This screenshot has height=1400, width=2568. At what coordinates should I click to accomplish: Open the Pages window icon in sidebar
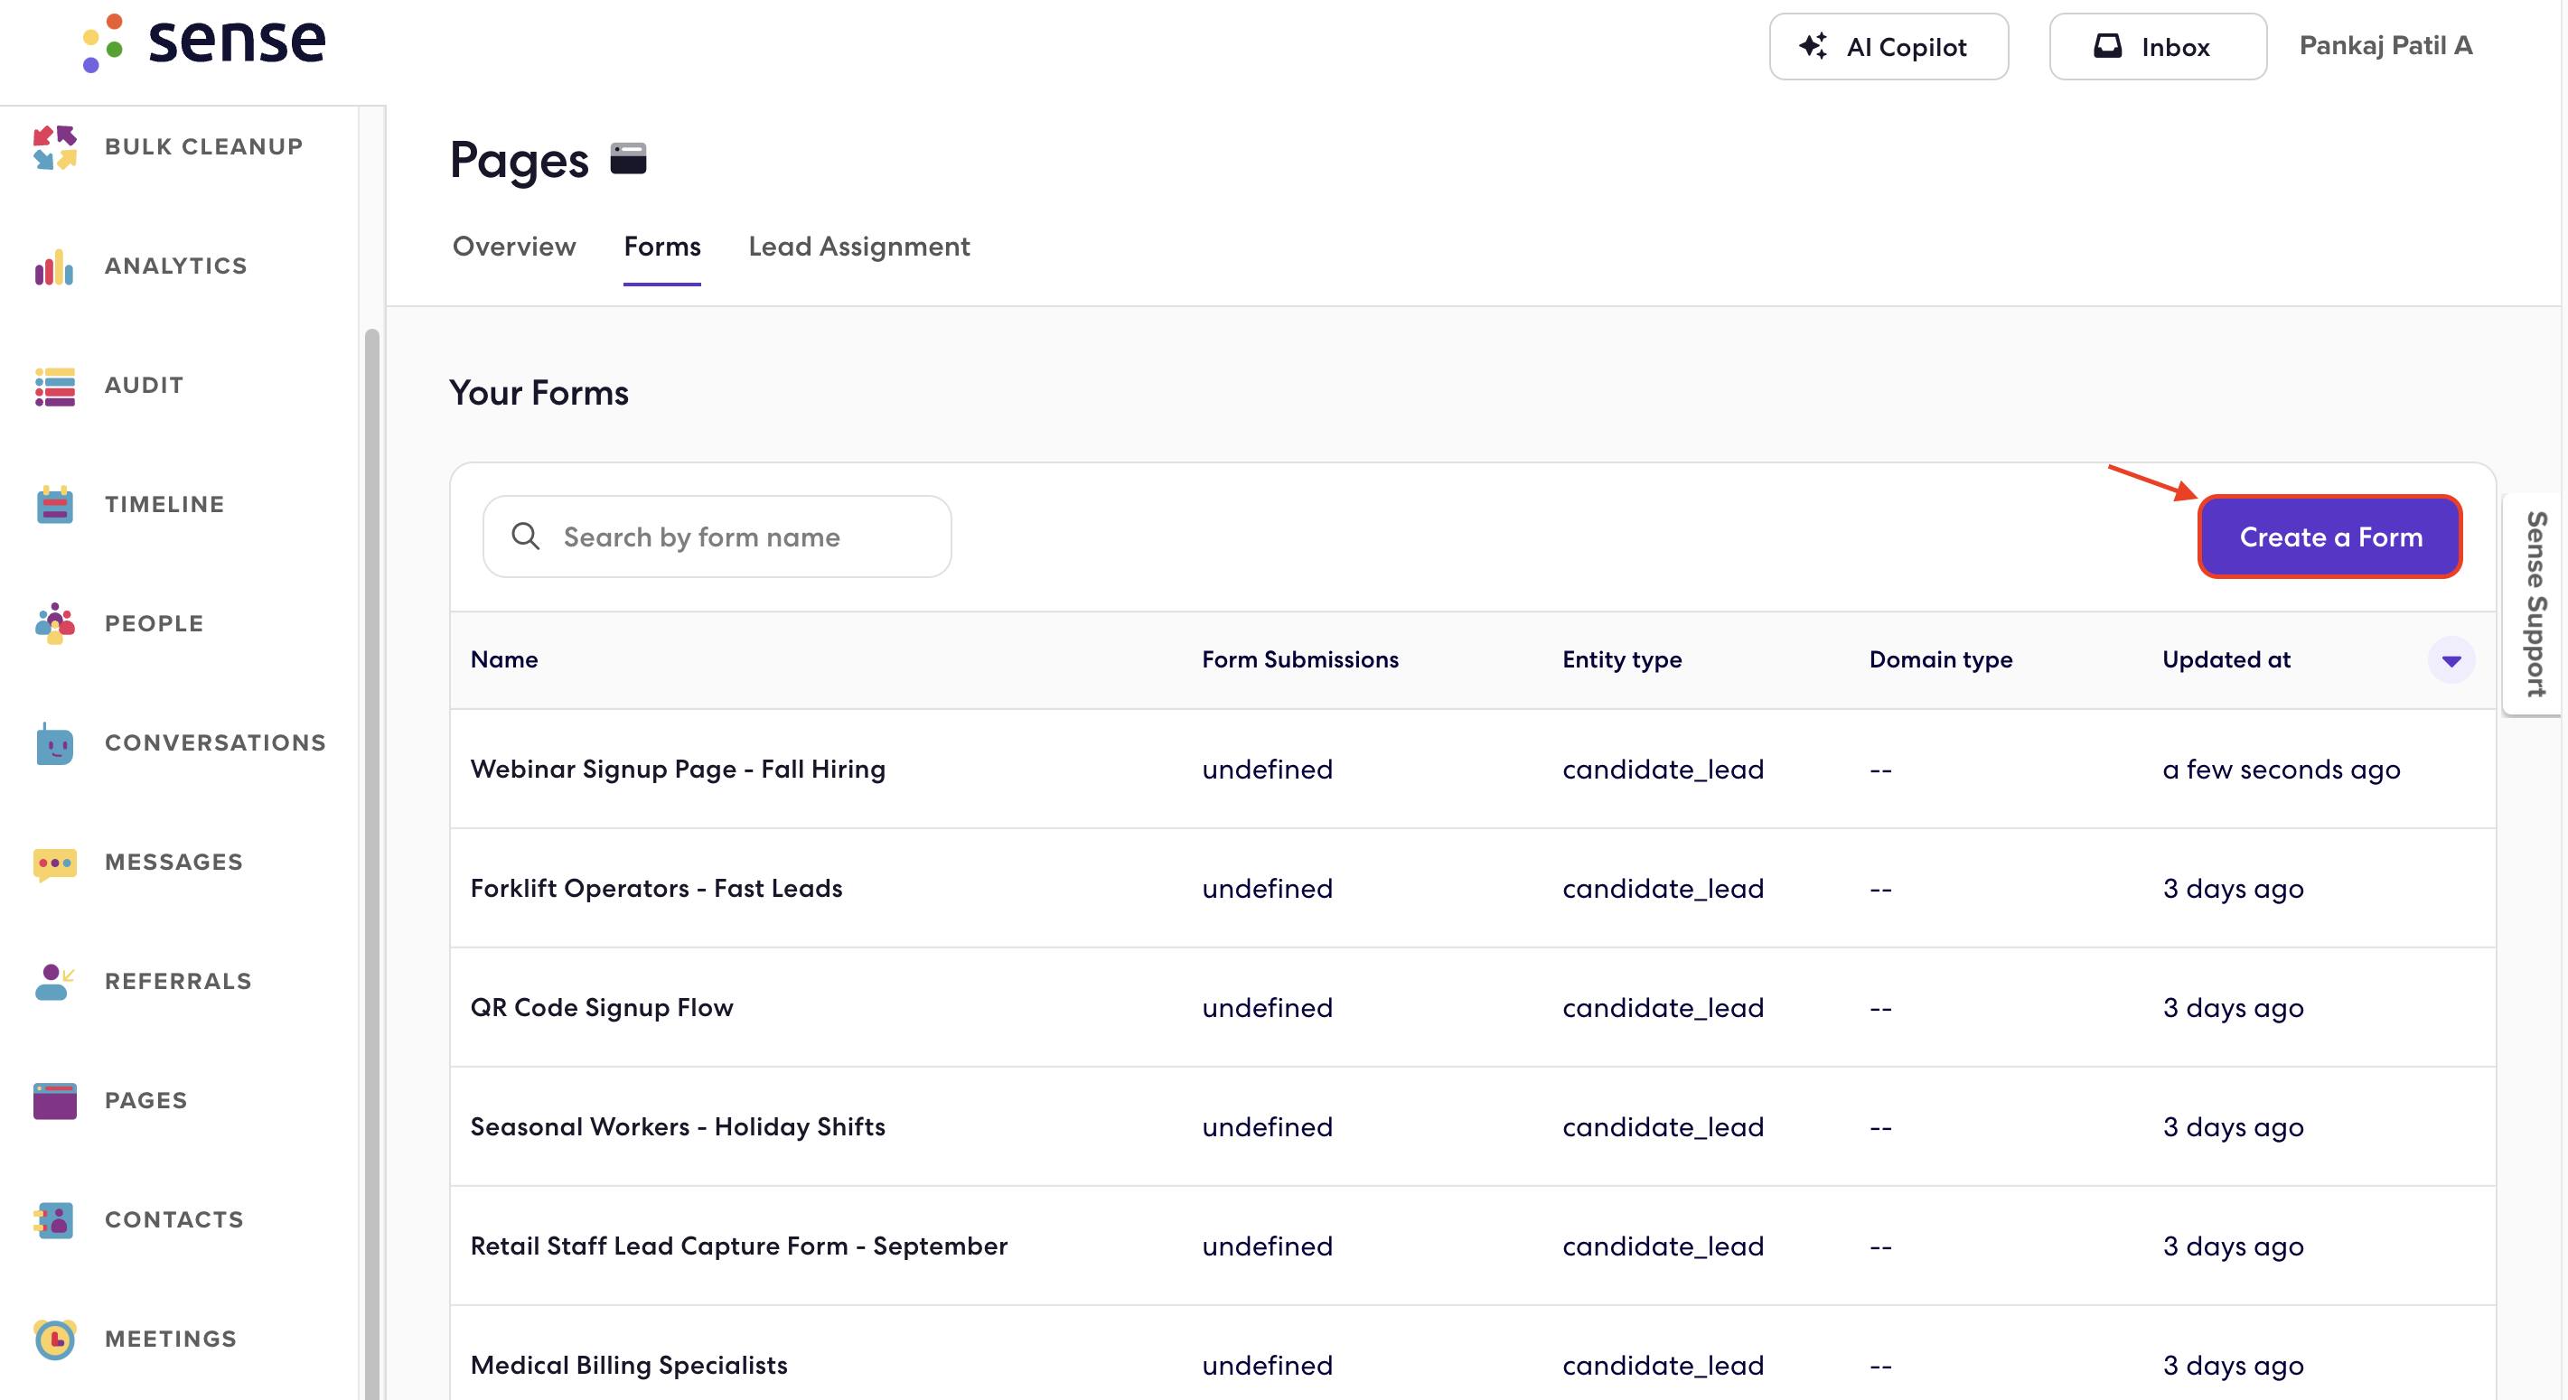click(55, 1101)
